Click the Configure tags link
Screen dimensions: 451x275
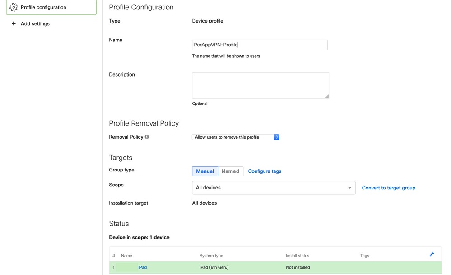click(265, 171)
